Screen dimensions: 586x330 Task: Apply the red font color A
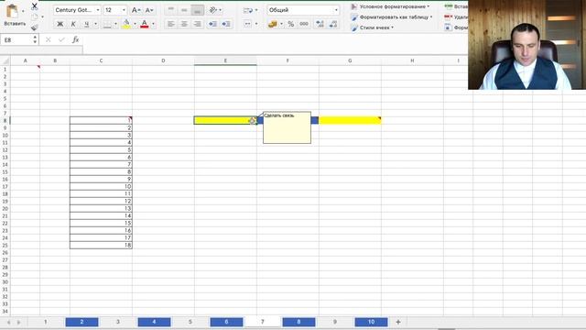[x=145, y=24]
